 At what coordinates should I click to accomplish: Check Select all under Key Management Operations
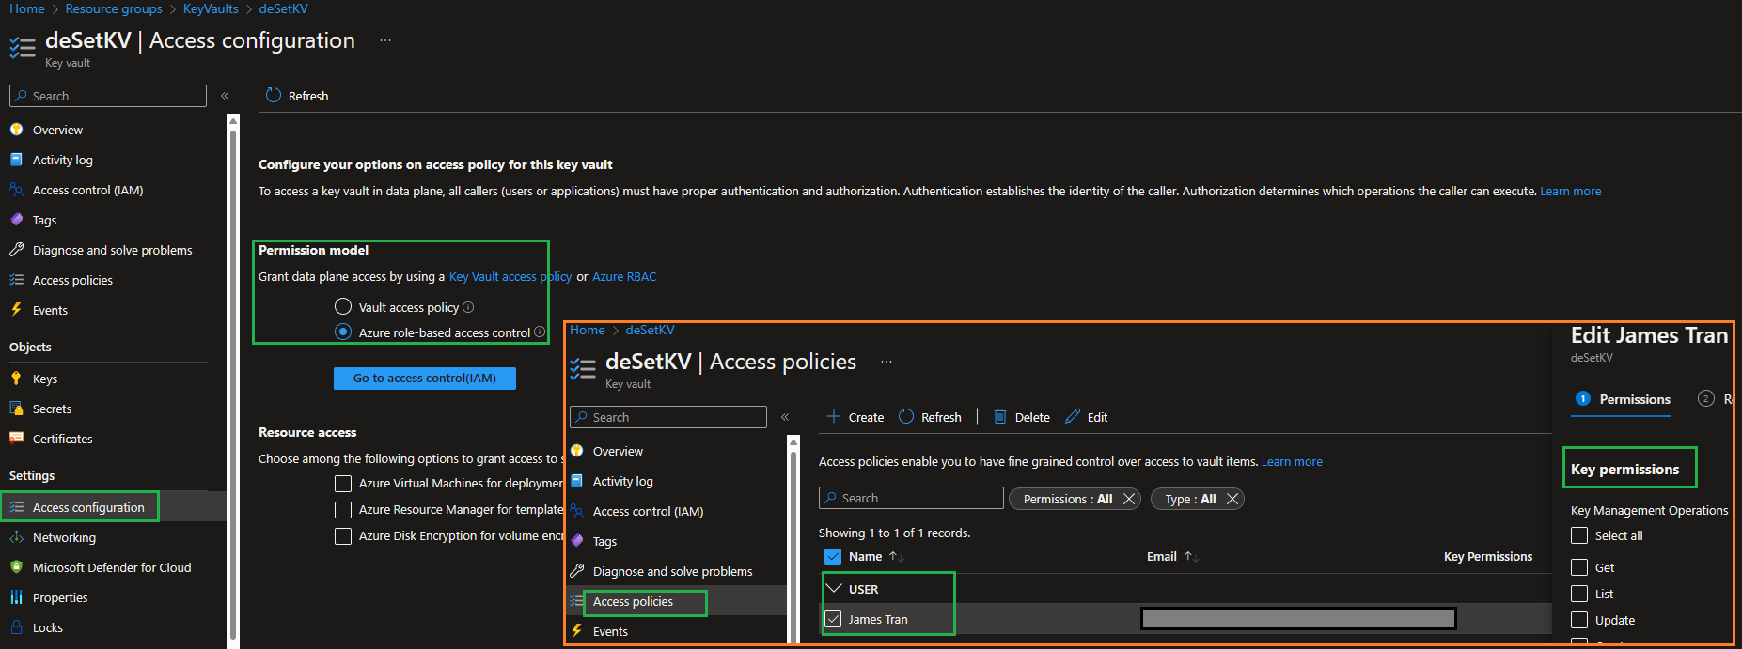(1579, 535)
